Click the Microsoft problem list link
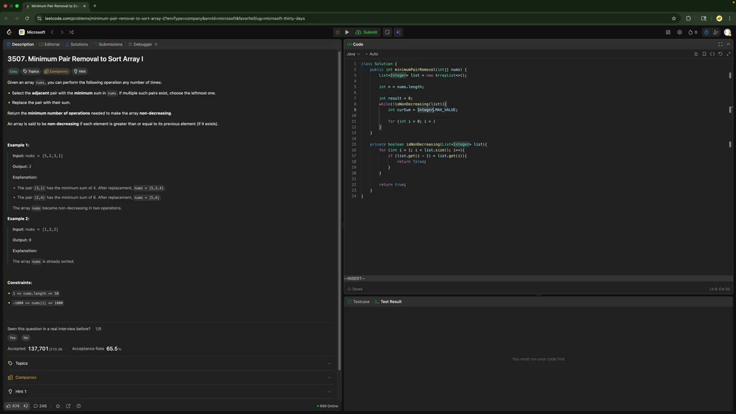 pyautogui.click(x=32, y=32)
